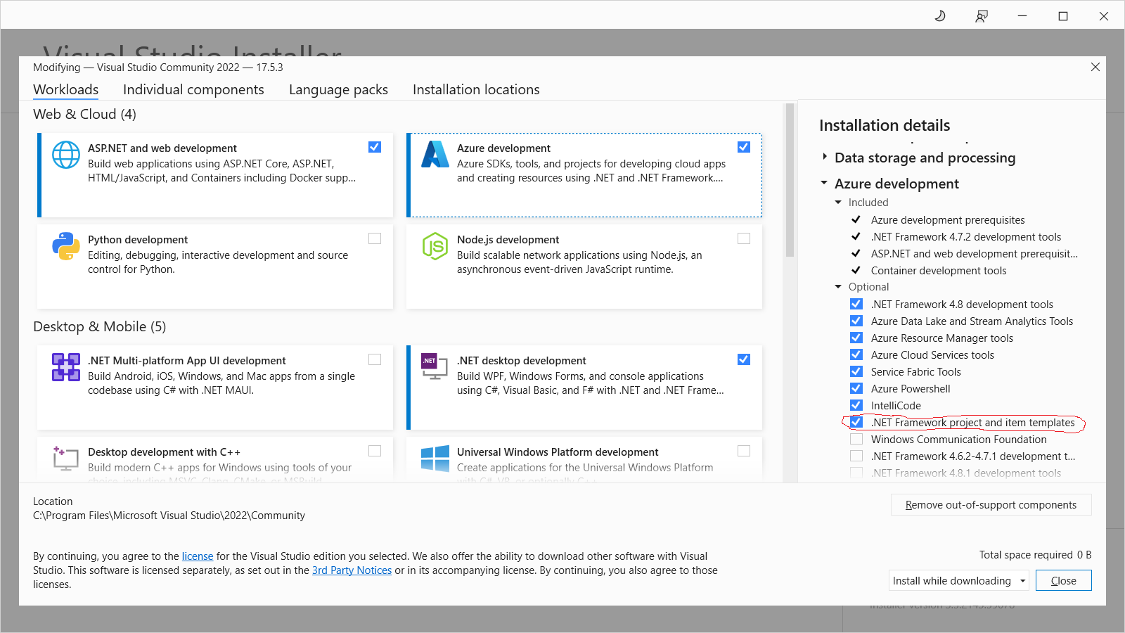Click .NET Framework 4.7.2 development tools item
Image resolution: width=1125 pixels, height=633 pixels.
point(966,237)
